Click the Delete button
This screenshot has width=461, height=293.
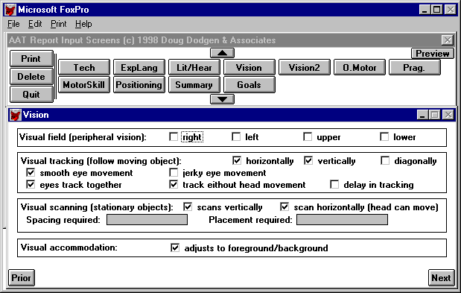pyautogui.click(x=31, y=77)
